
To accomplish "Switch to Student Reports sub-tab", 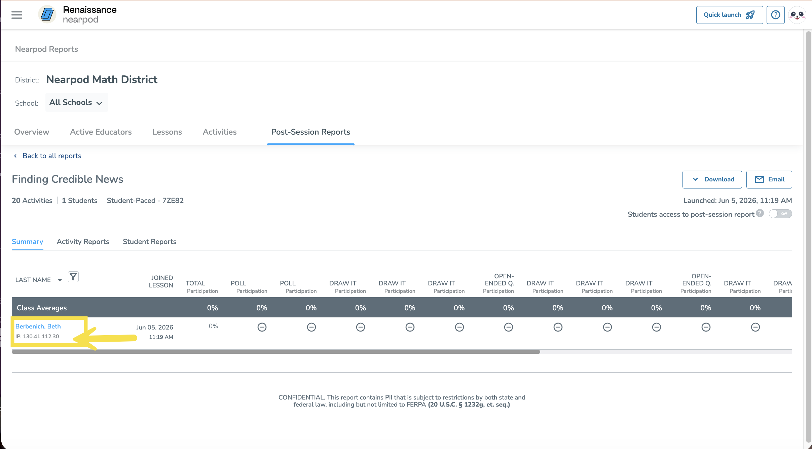I will pyautogui.click(x=150, y=242).
